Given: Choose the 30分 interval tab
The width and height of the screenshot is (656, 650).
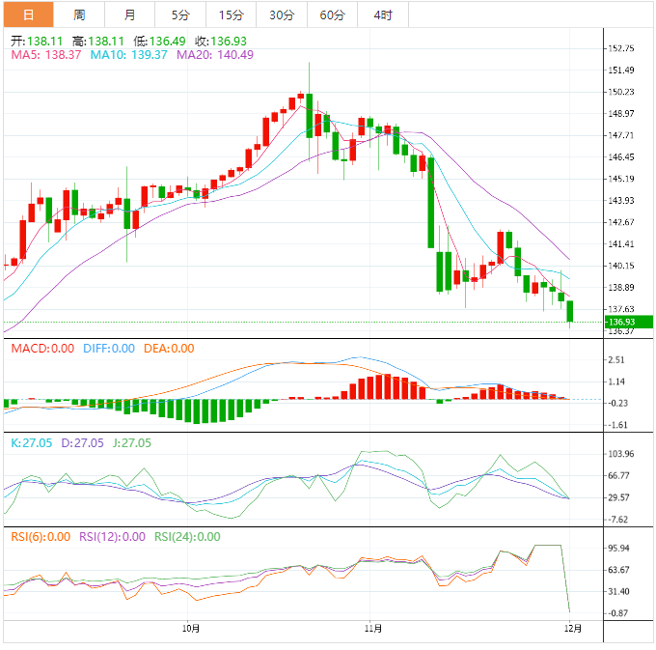Looking at the screenshot, I should (282, 14).
